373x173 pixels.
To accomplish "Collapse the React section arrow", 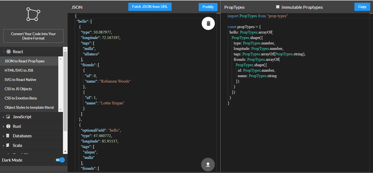I will coord(3,52).
